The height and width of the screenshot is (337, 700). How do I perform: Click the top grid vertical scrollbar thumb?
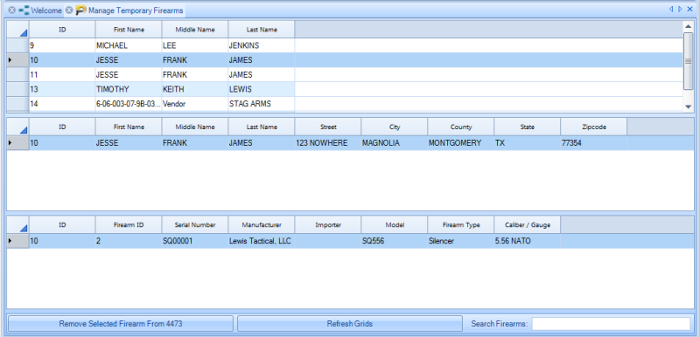[688, 61]
